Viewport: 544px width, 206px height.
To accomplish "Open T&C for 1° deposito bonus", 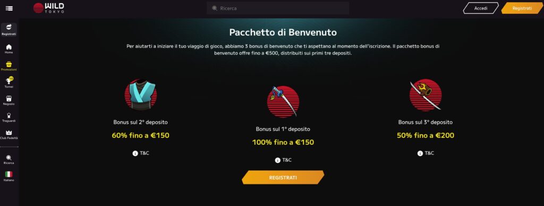I will tap(283, 160).
